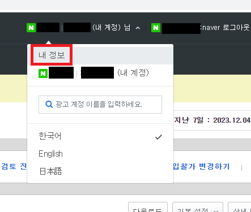Focus the 광고 계정 이름을 입력하세요 search field
This screenshot has height=212, width=251.
point(100,105)
